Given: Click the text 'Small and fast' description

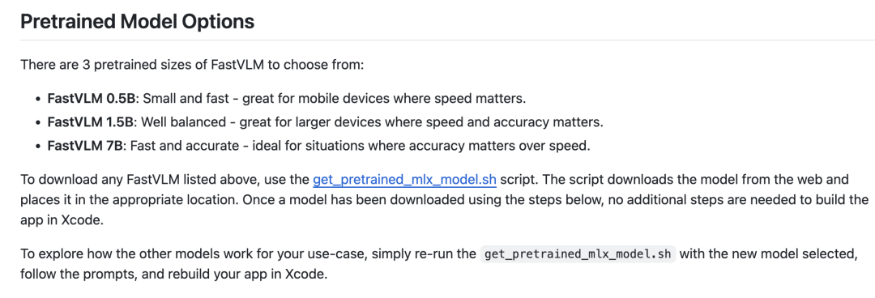Looking at the screenshot, I should pos(186,98).
